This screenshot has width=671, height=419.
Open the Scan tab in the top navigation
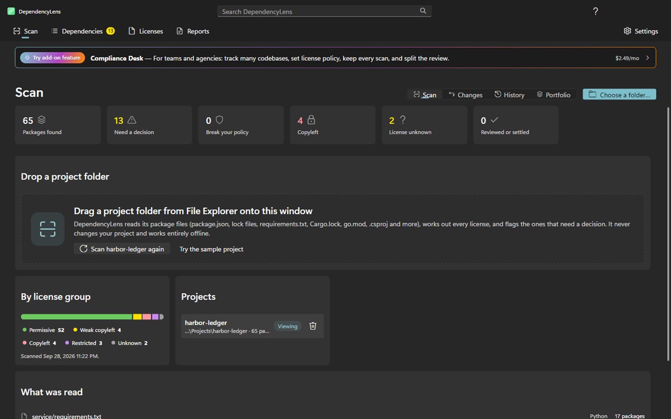click(x=26, y=31)
